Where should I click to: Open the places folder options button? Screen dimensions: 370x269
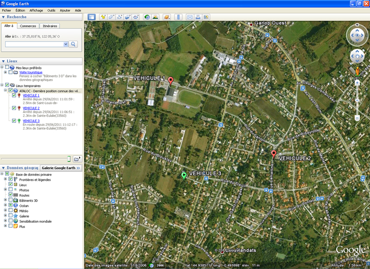point(77,159)
